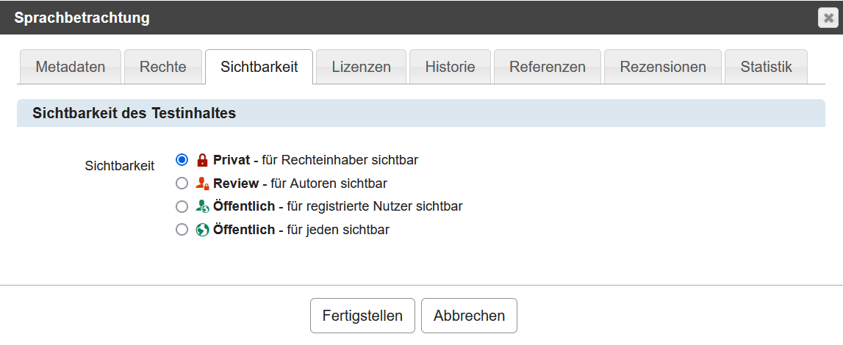Open the Lizenzen tab
The width and height of the screenshot is (843, 345).
click(362, 67)
